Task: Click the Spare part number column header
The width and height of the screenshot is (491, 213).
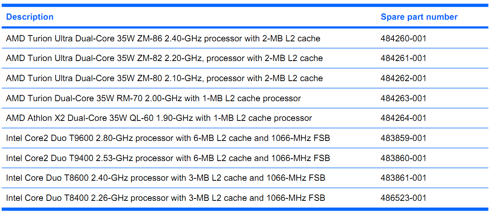Action: pyautogui.click(x=419, y=17)
